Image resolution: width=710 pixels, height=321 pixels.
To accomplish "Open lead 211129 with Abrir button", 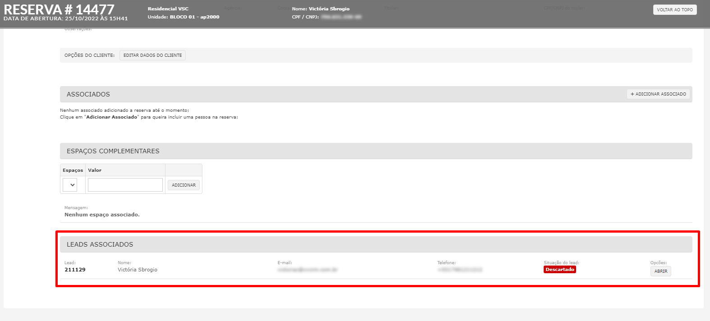I will coord(660,271).
